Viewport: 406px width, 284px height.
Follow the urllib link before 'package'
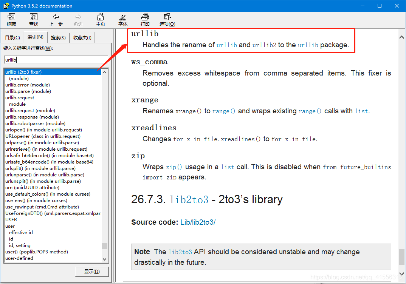(308, 45)
